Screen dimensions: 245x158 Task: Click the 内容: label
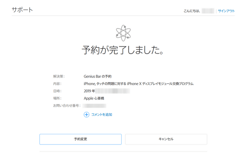pos(57,84)
